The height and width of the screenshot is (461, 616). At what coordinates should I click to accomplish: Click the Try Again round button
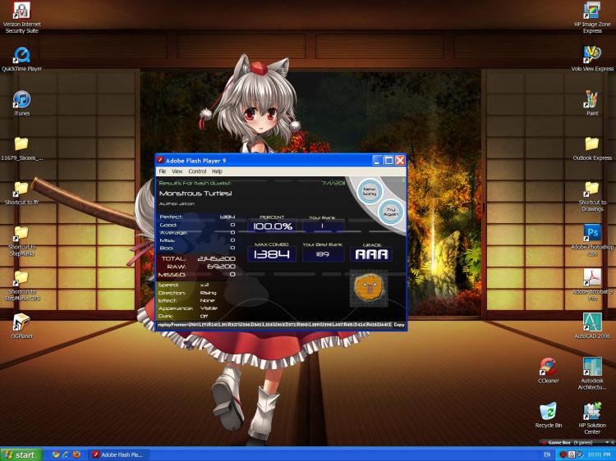(x=390, y=212)
